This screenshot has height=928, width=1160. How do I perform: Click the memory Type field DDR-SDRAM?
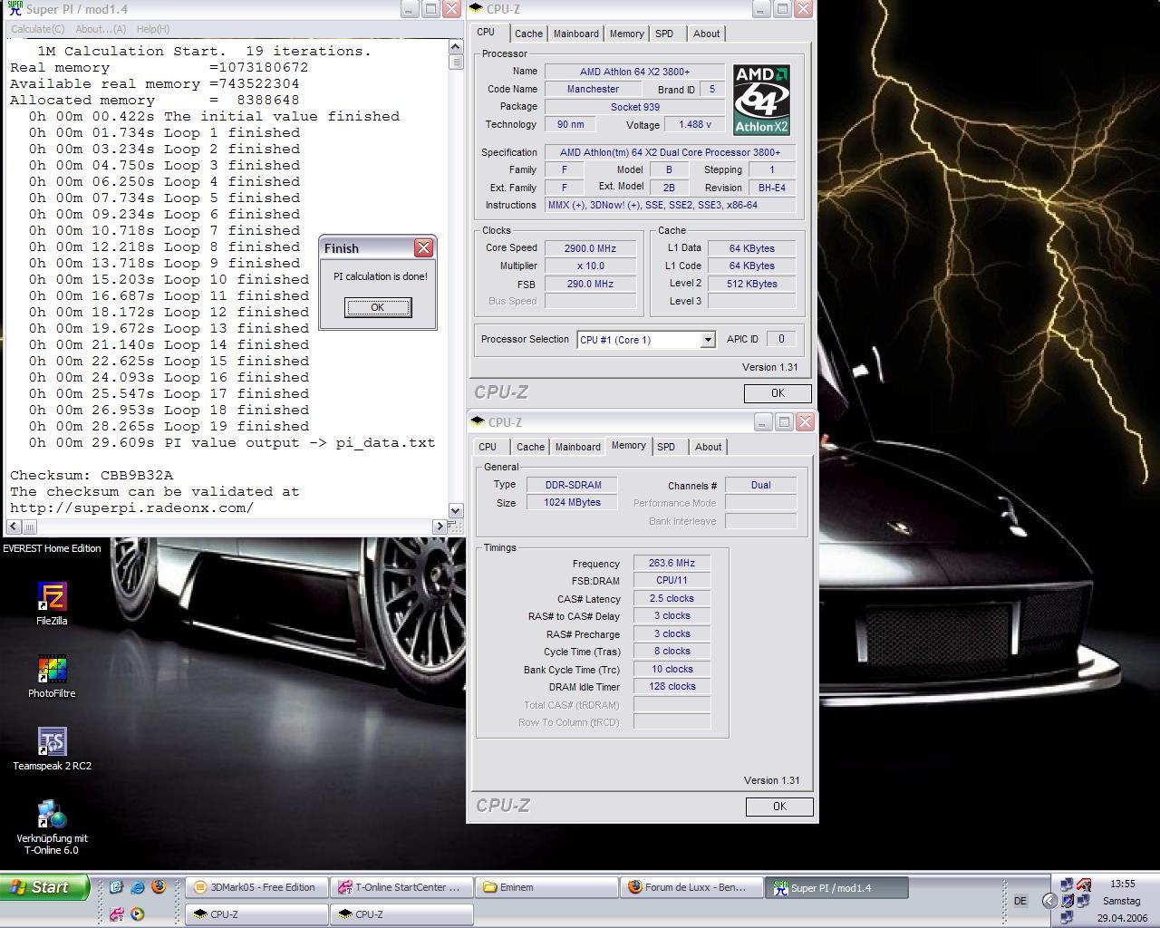(x=572, y=485)
